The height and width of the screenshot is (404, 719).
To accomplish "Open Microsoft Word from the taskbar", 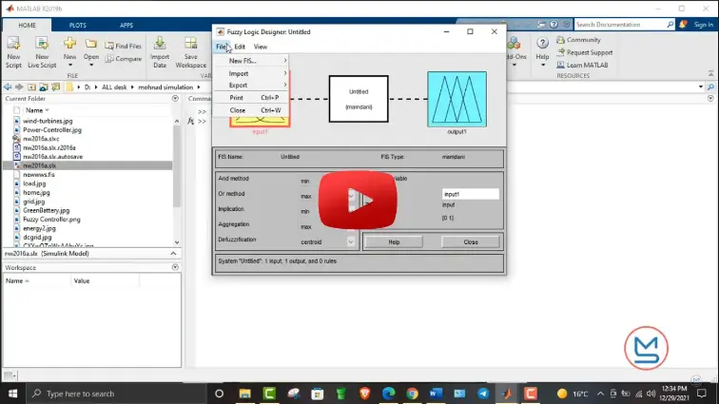I will click(x=437, y=393).
